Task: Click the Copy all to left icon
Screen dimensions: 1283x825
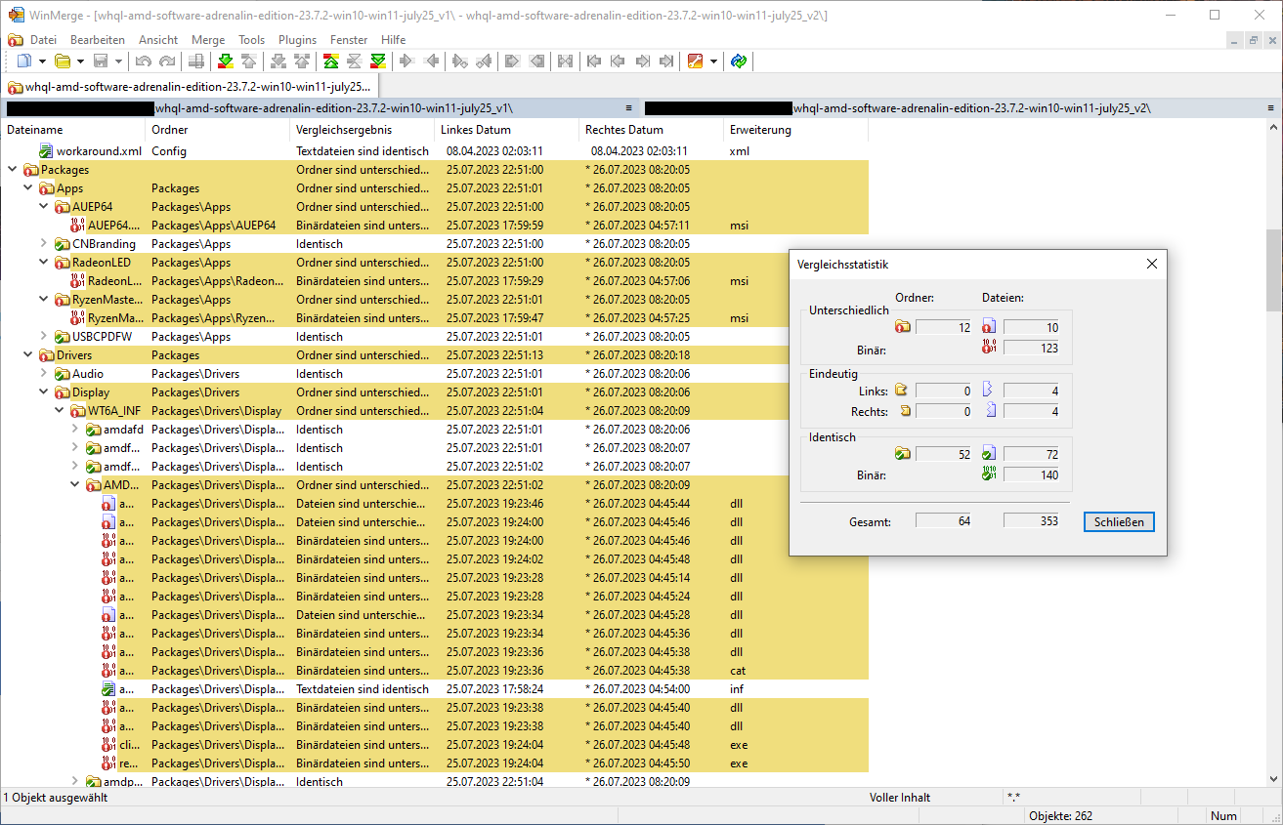Action: click(x=536, y=62)
